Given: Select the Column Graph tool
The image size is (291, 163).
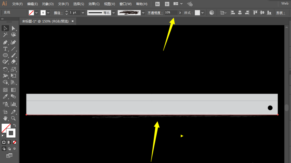Looking at the screenshot, I should click(13, 104).
